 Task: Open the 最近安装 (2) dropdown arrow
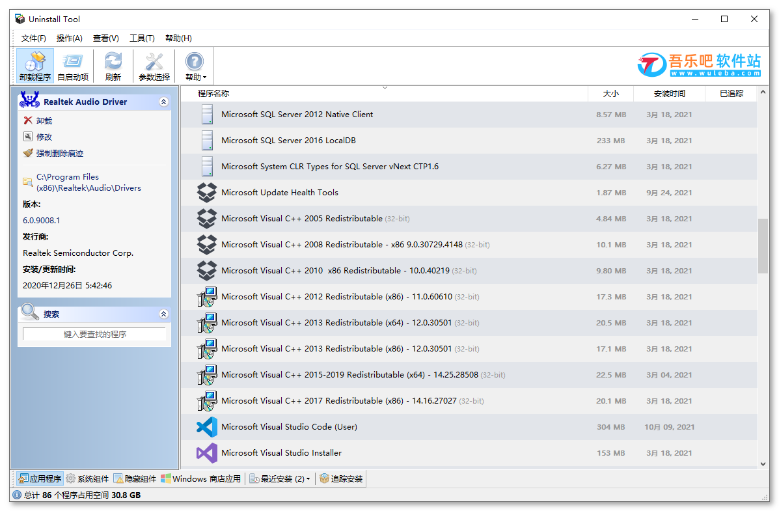(x=308, y=479)
